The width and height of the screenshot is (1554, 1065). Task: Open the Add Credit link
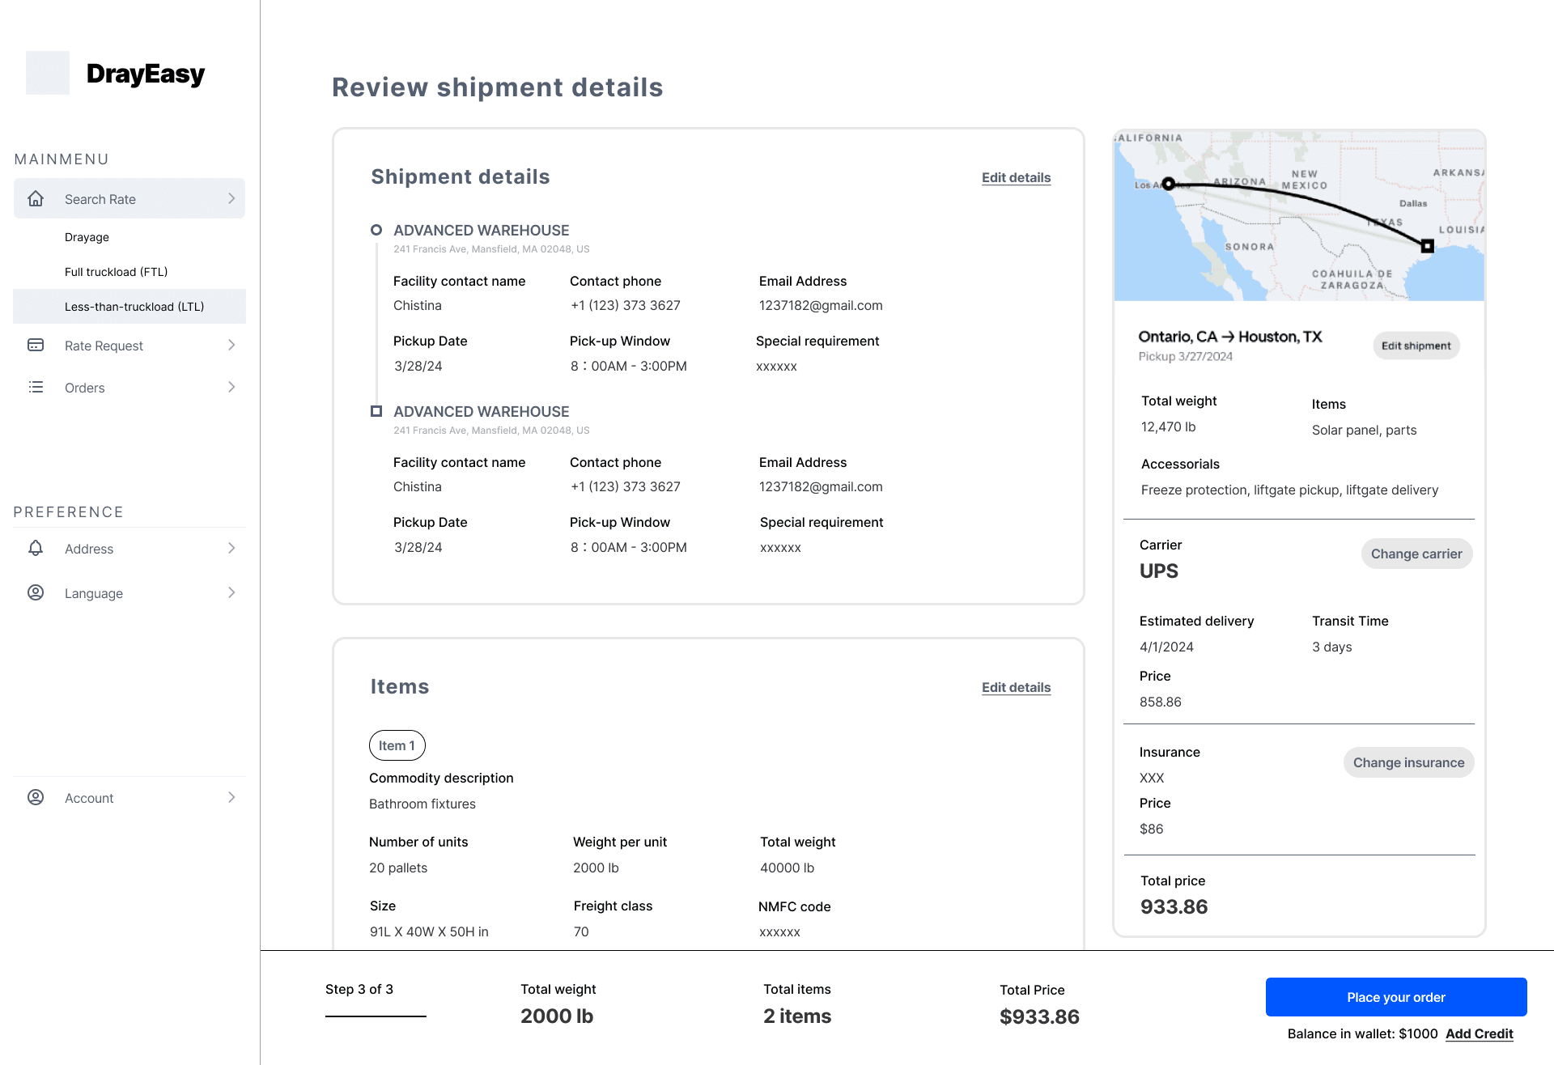1479,1033
